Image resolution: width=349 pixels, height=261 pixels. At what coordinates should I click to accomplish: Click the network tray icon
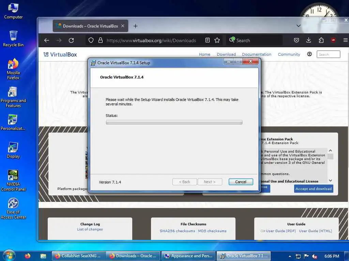[x=298, y=256]
